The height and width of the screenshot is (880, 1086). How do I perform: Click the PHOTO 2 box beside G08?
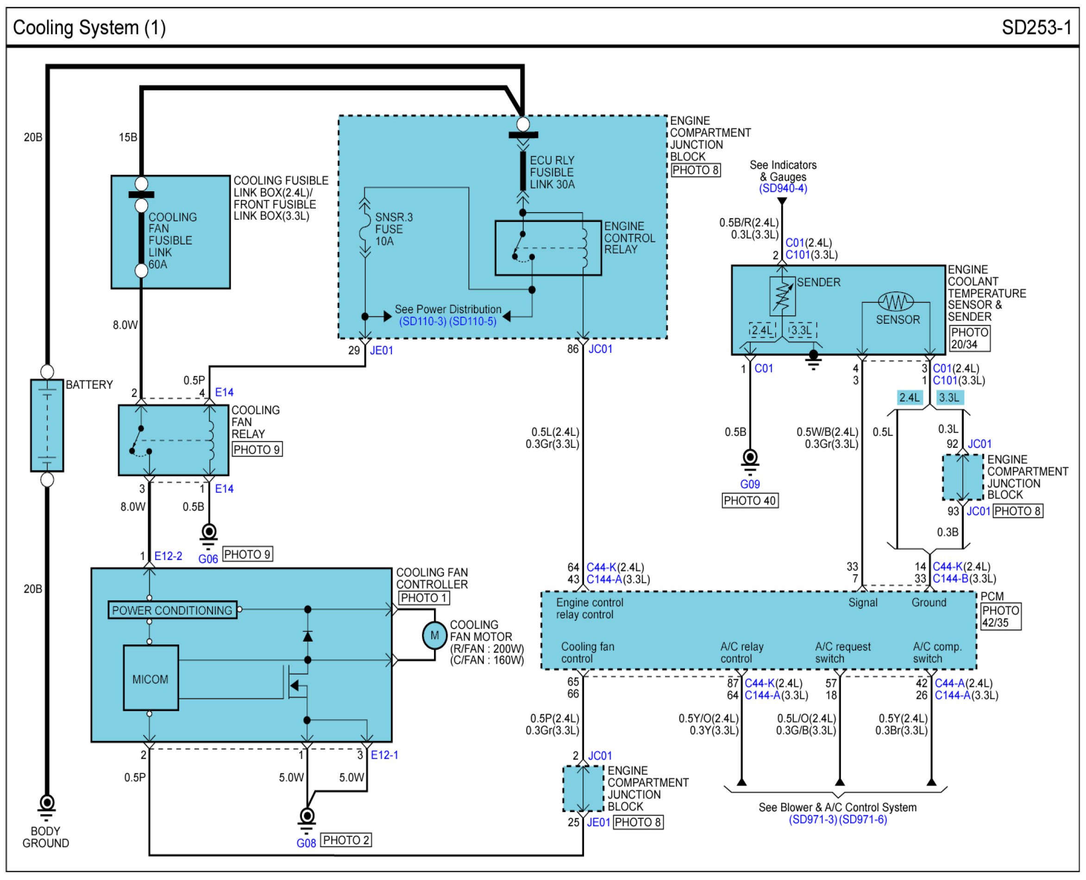pyautogui.click(x=346, y=840)
